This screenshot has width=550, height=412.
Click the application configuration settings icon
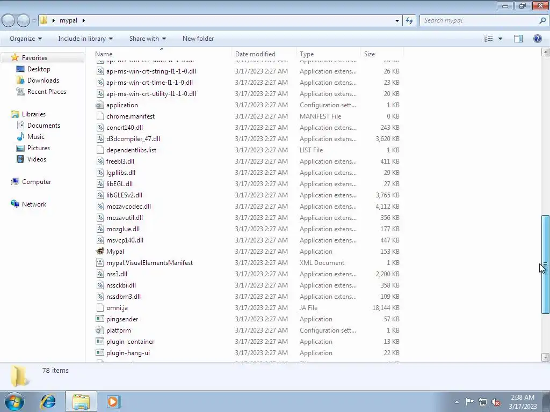click(x=100, y=105)
